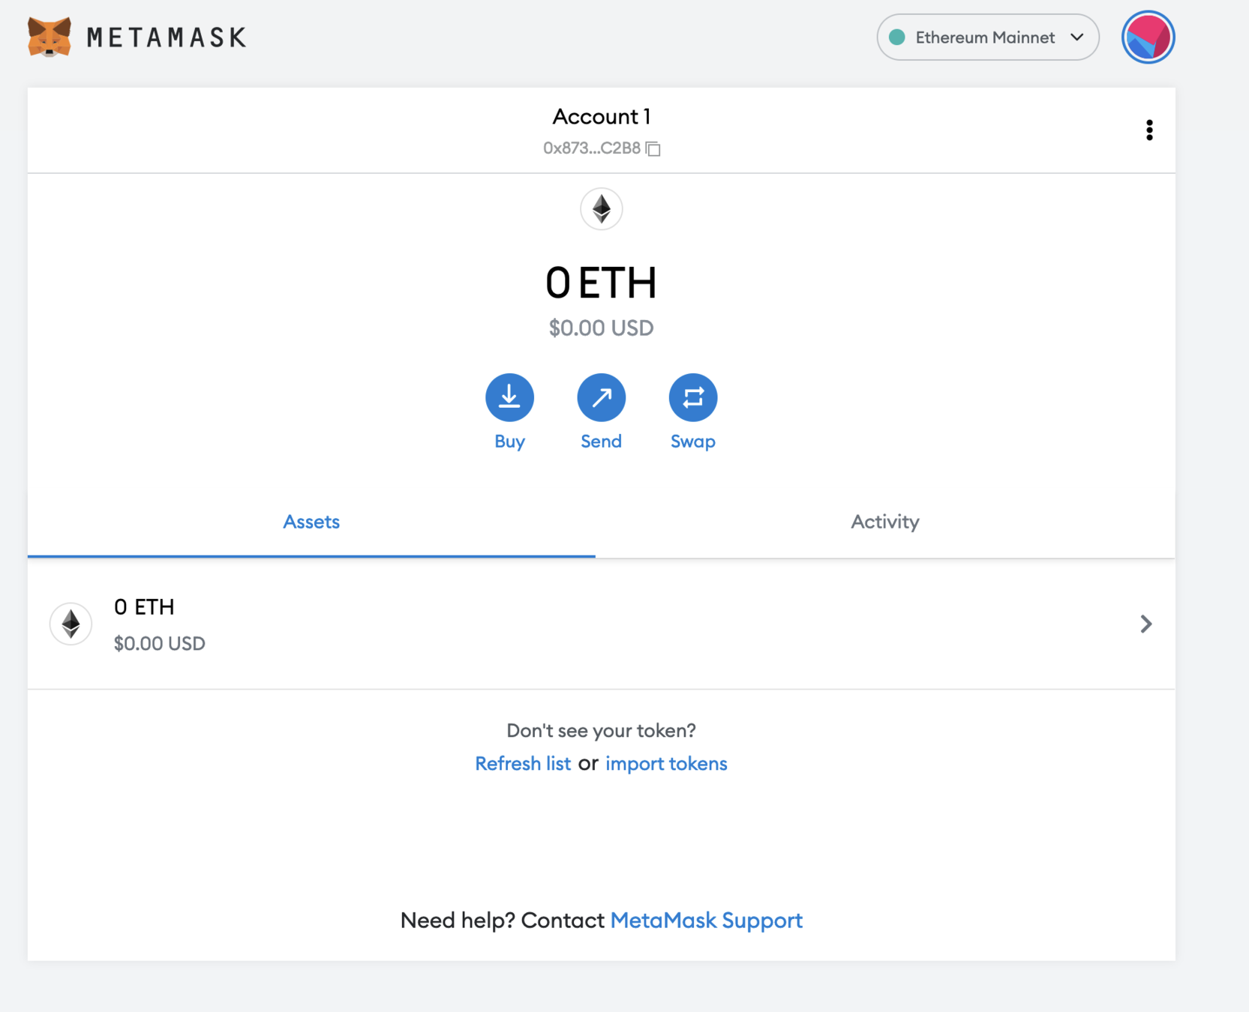Image resolution: width=1249 pixels, height=1012 pixels.
Task: Click the import tokens link
Action: (666, 763)
